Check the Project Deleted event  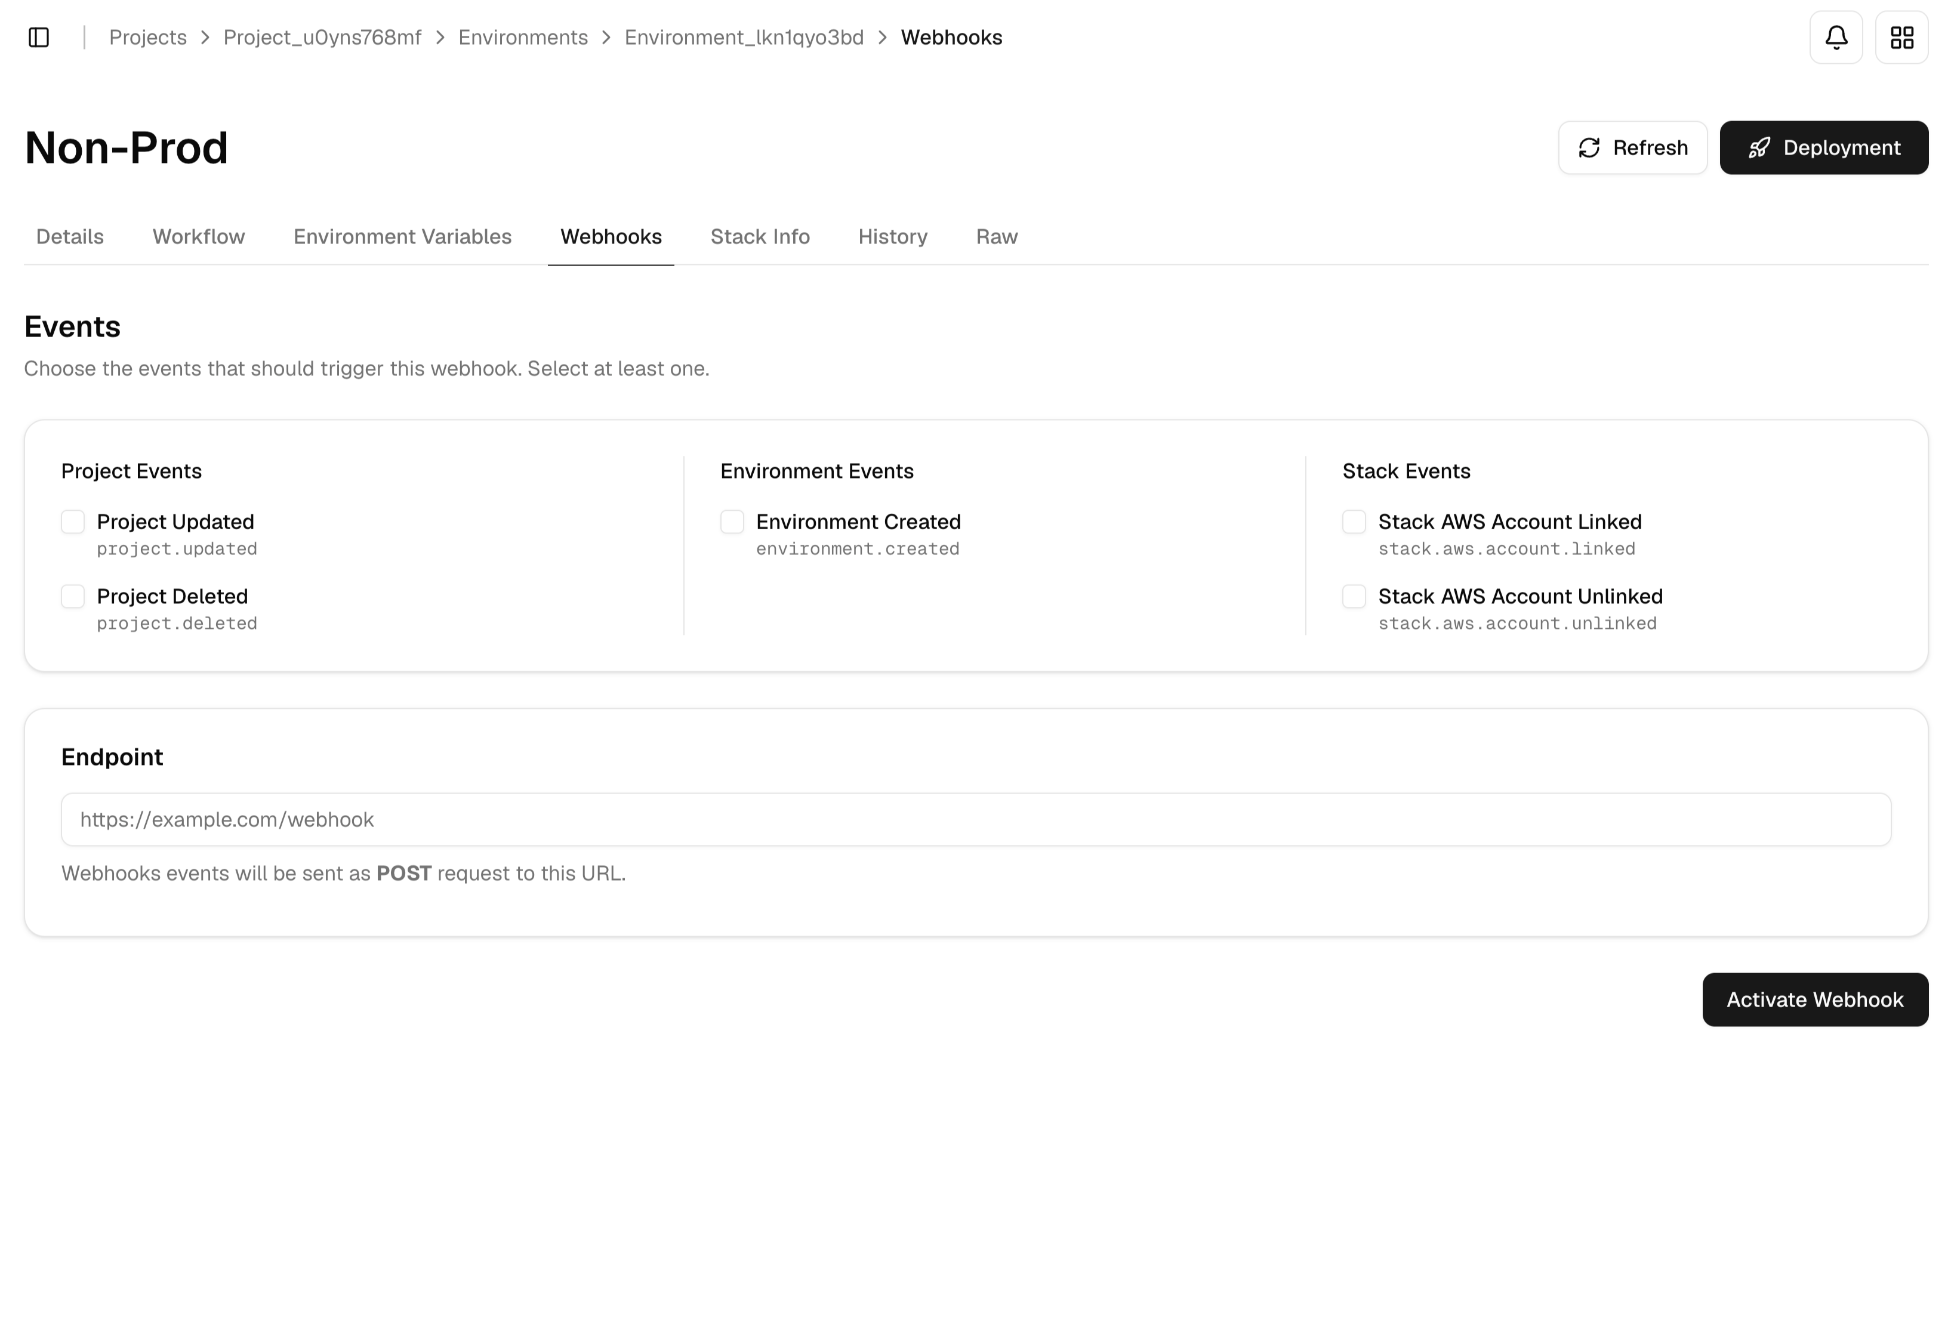(73, 597)
